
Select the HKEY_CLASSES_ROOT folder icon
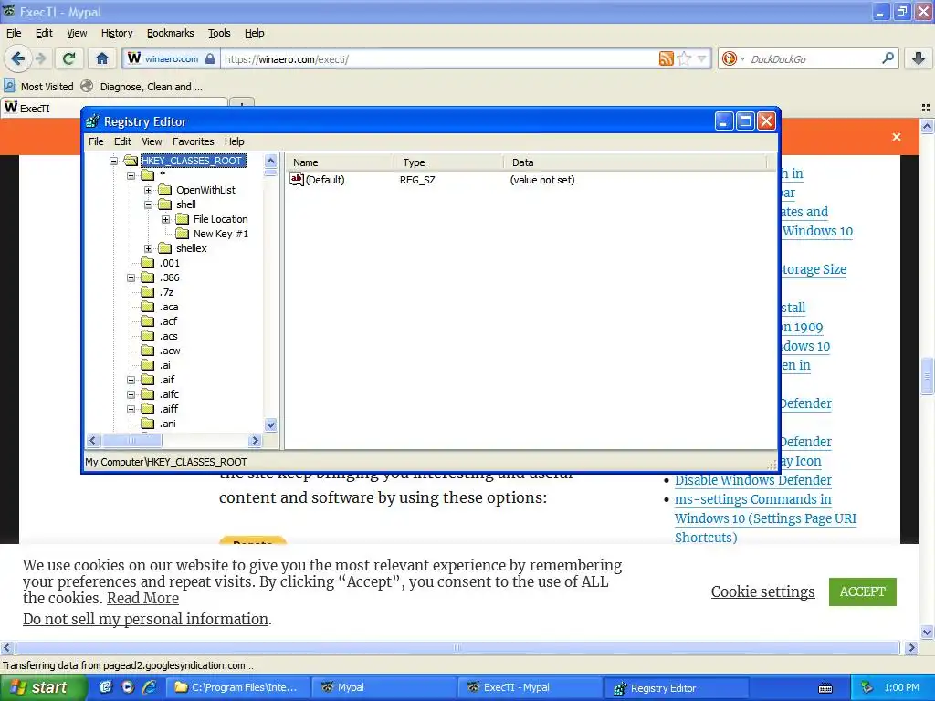pos(131,161)
